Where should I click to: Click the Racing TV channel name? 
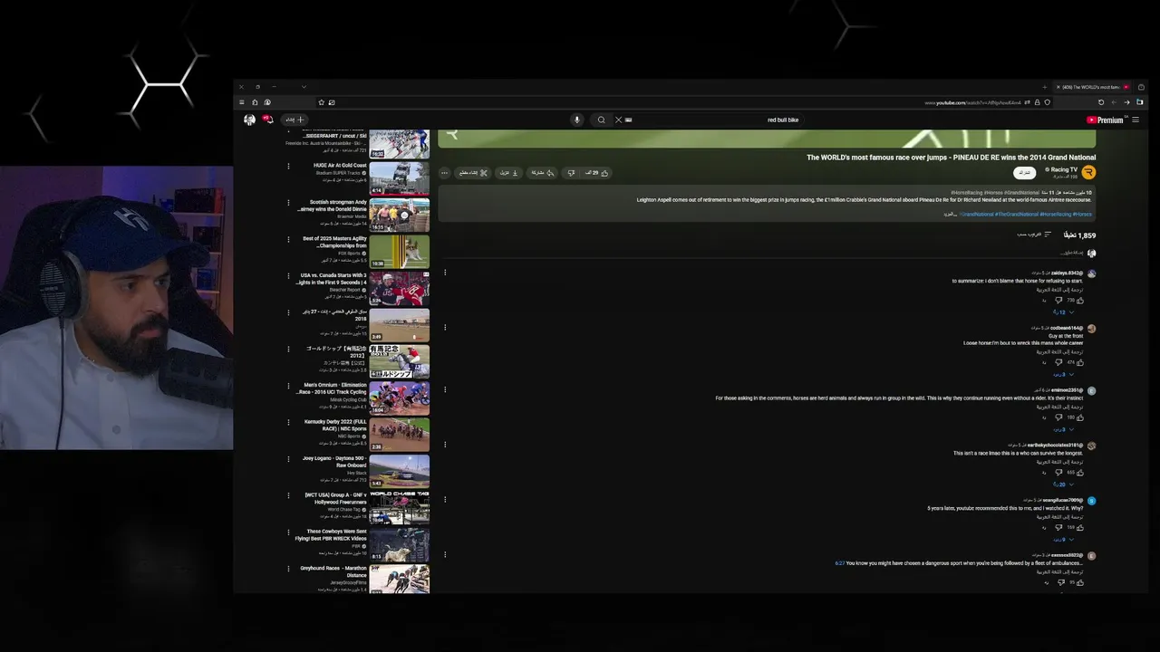[1064, 169]
